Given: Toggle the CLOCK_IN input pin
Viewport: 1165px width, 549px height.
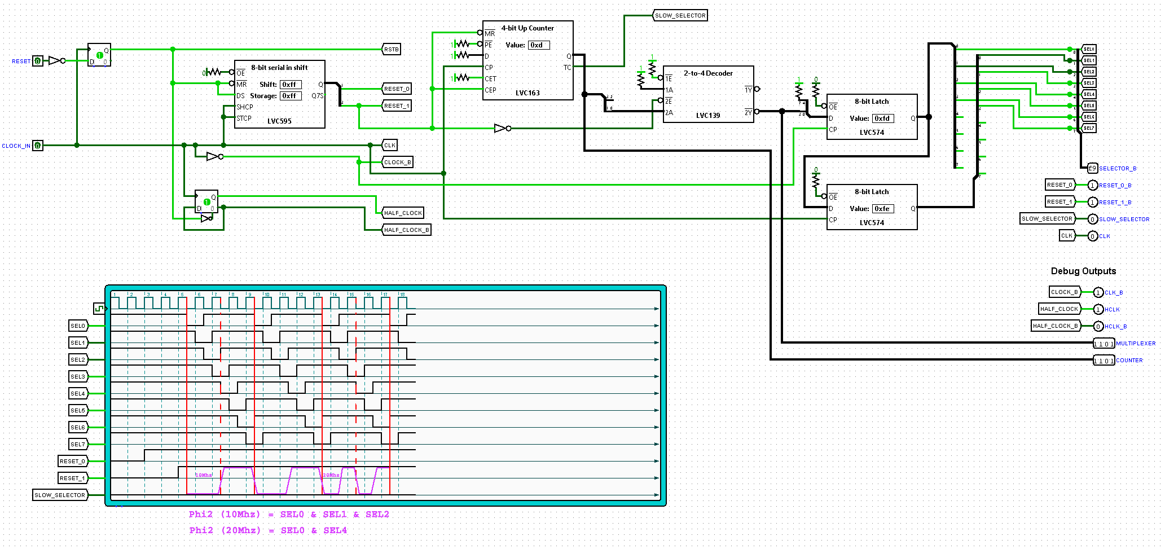Looking at the screenshot, I should click(x=37, y=146).
